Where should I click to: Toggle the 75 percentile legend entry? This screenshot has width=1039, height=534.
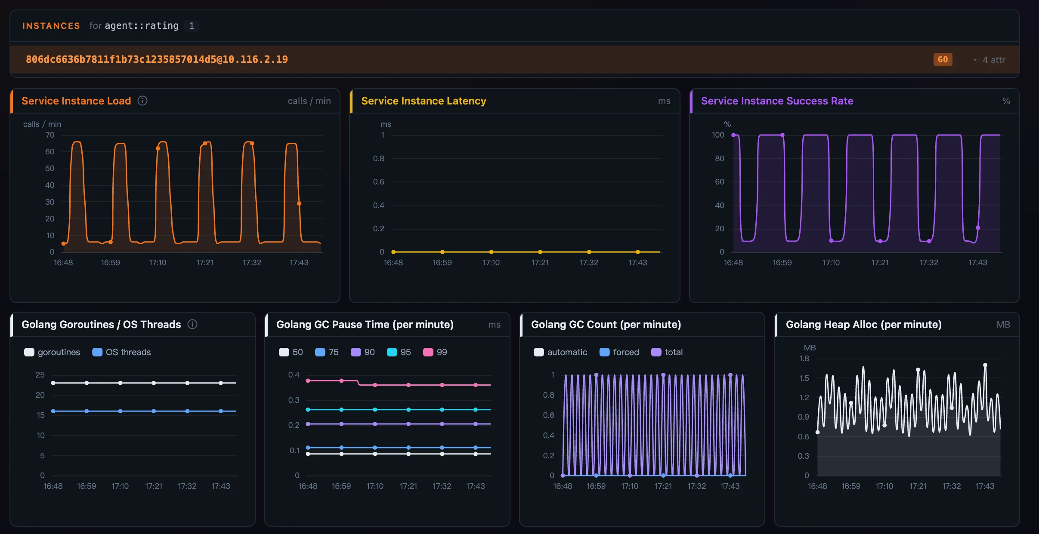coord(327,352)
